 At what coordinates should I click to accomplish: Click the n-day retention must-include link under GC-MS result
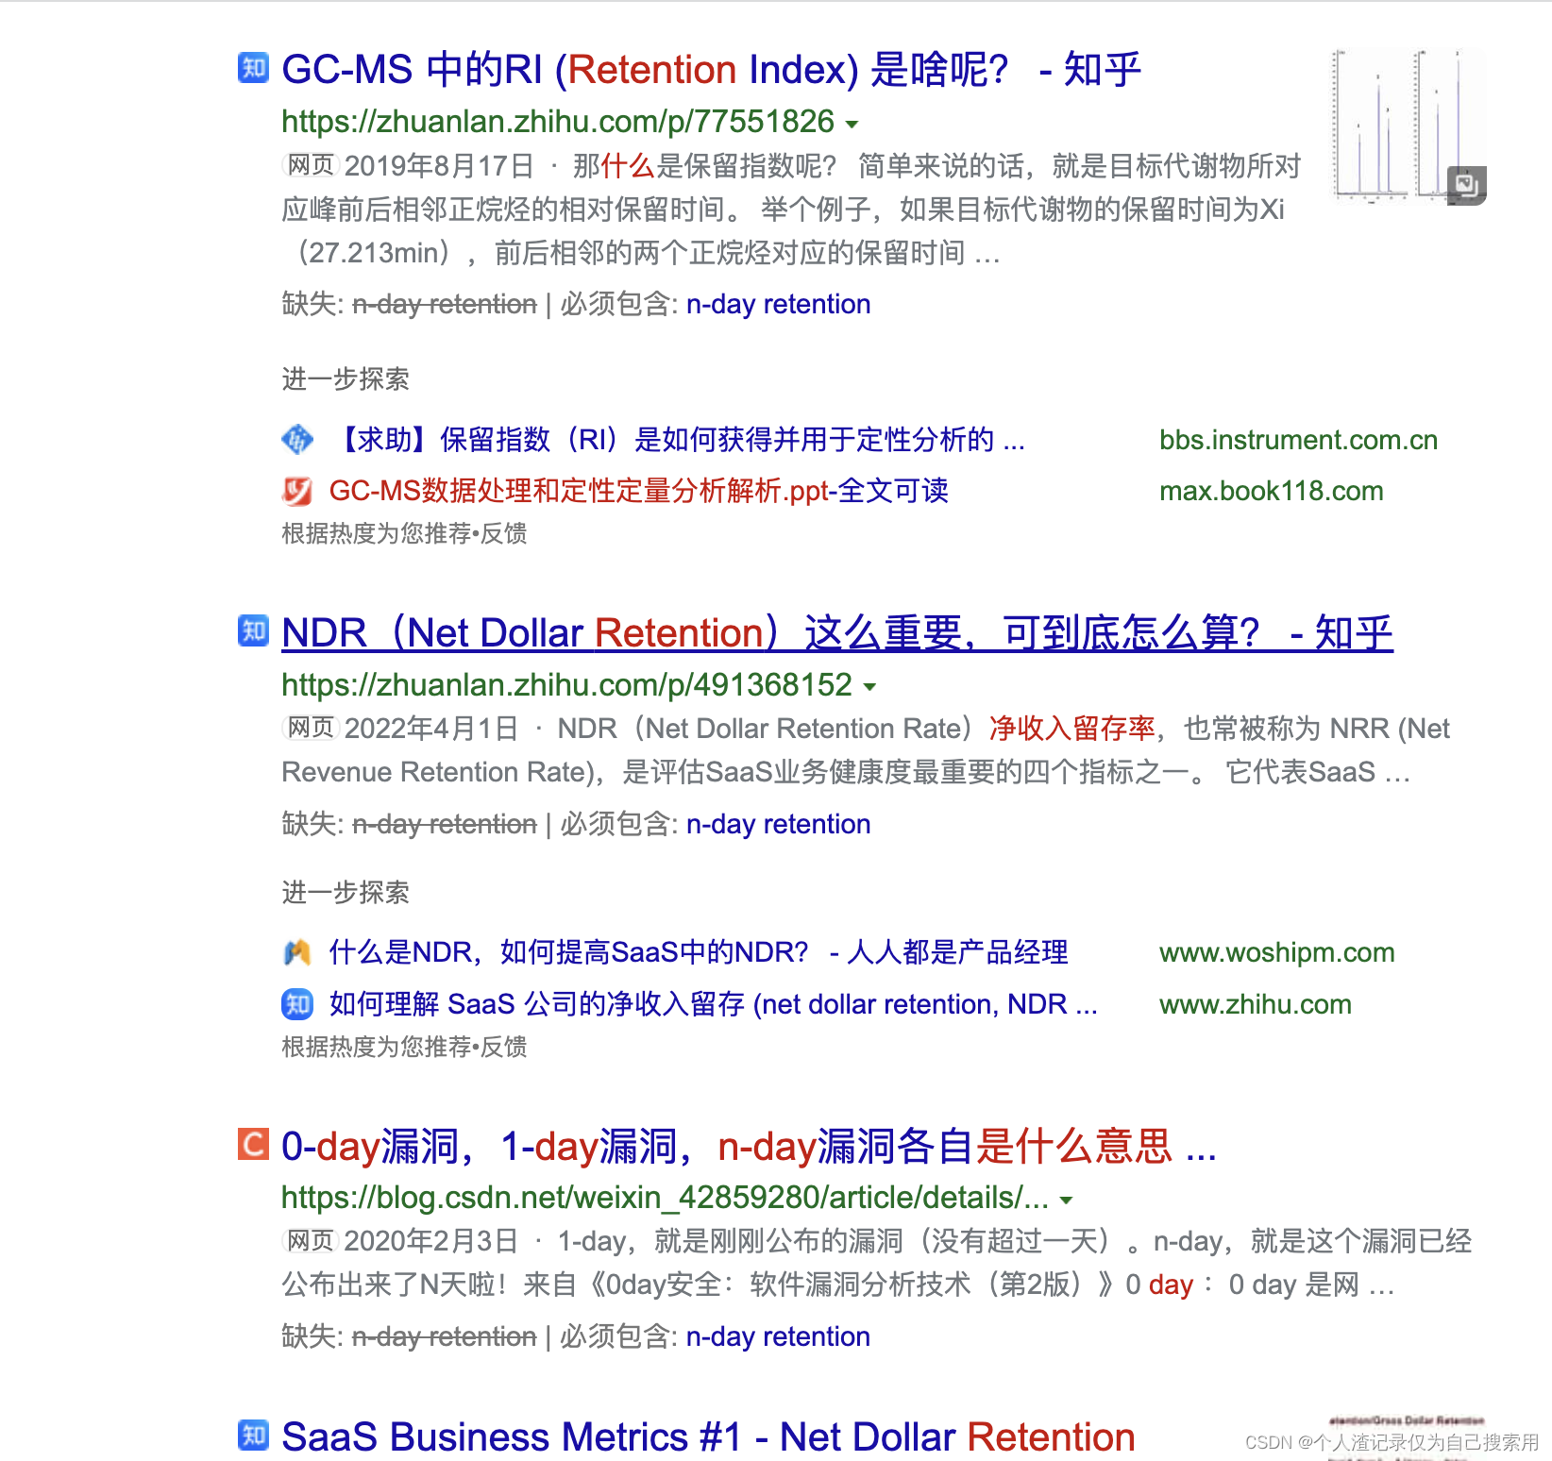pos(777,304)
